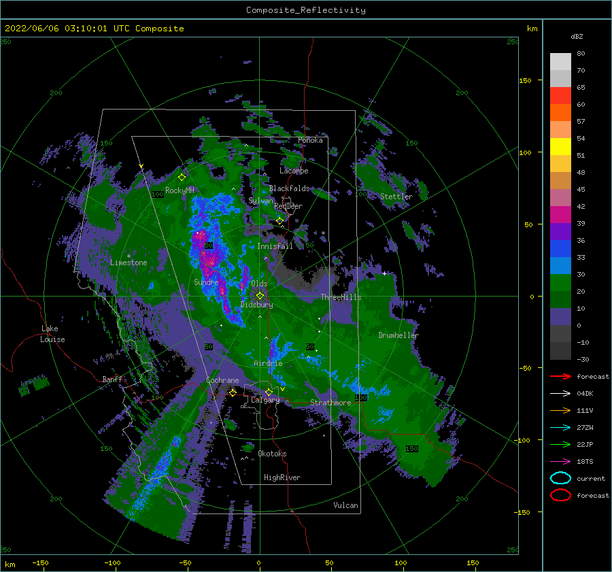
Task: Select the magenta 39-42 dBZ swatch
Action: pos(560,215)
